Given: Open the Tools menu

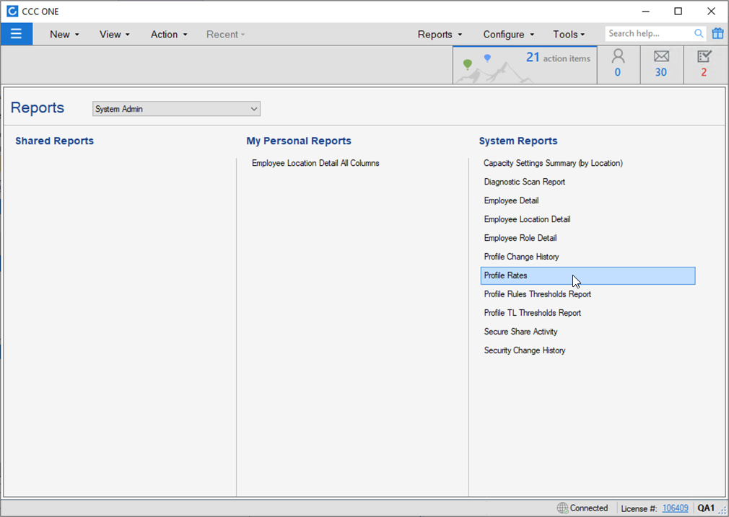Looking at the screenshot, I should click(x=569, y=35).
